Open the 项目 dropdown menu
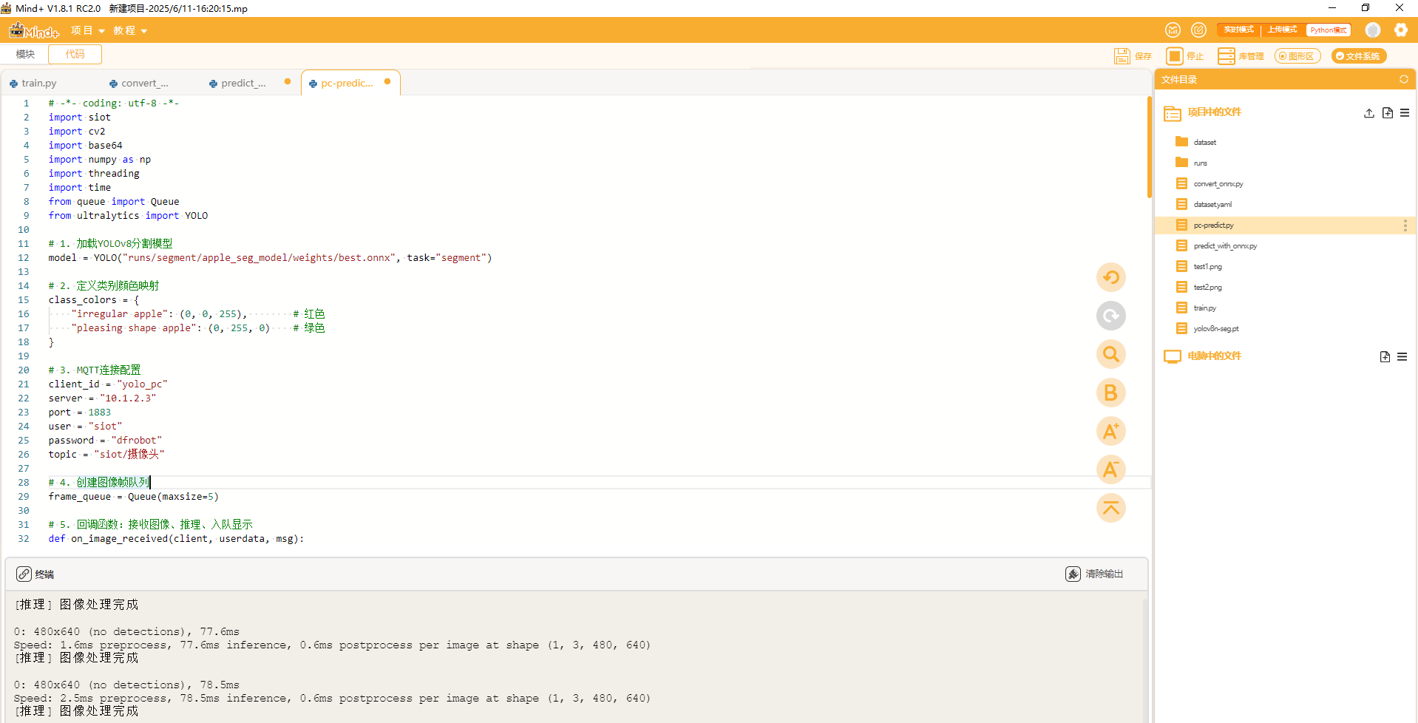Screen dimensions: 1418x723 click(87, 30)
